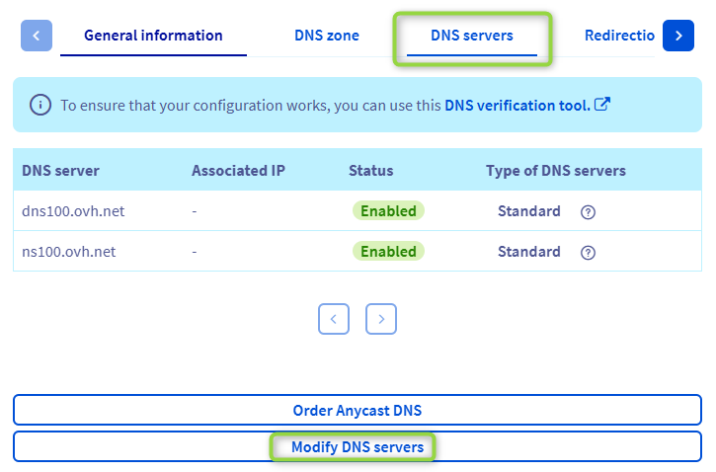Open the partially visible Redirection tab
Screen dimensions: 716x472
click(619, 36)
